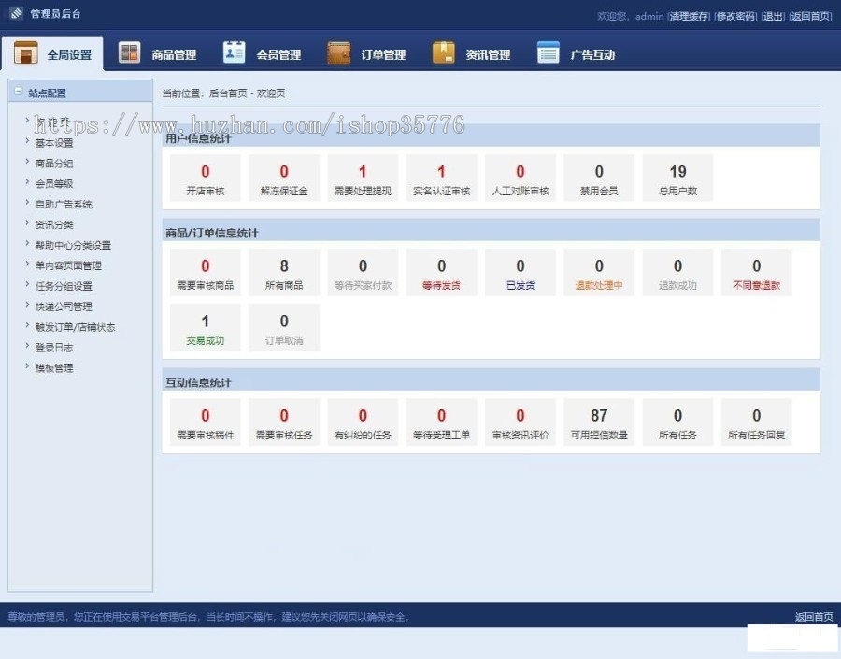Click the arrow beside 模板管理
The height and width of the screenshot is (659, 841).
pyautogui.click(x=27, y=366)
